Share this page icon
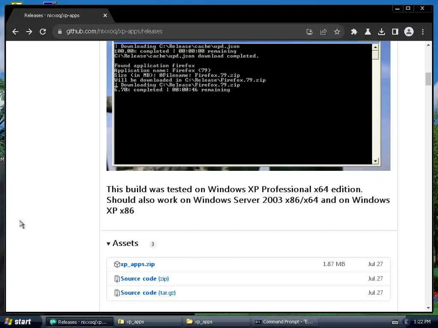This screenshot has width=438, height=328. pyautogui.click(x=323, y=32)
